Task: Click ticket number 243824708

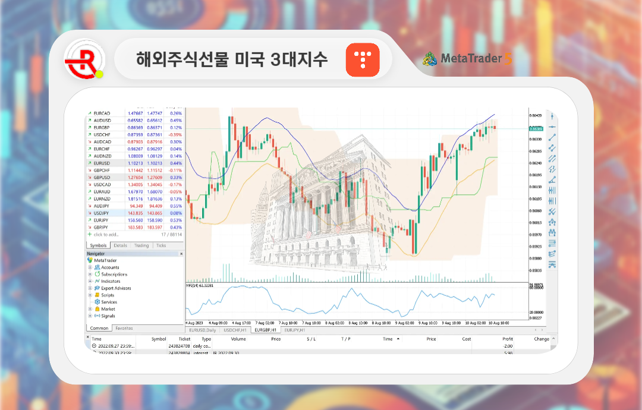Action: click(x=179, y=346)
